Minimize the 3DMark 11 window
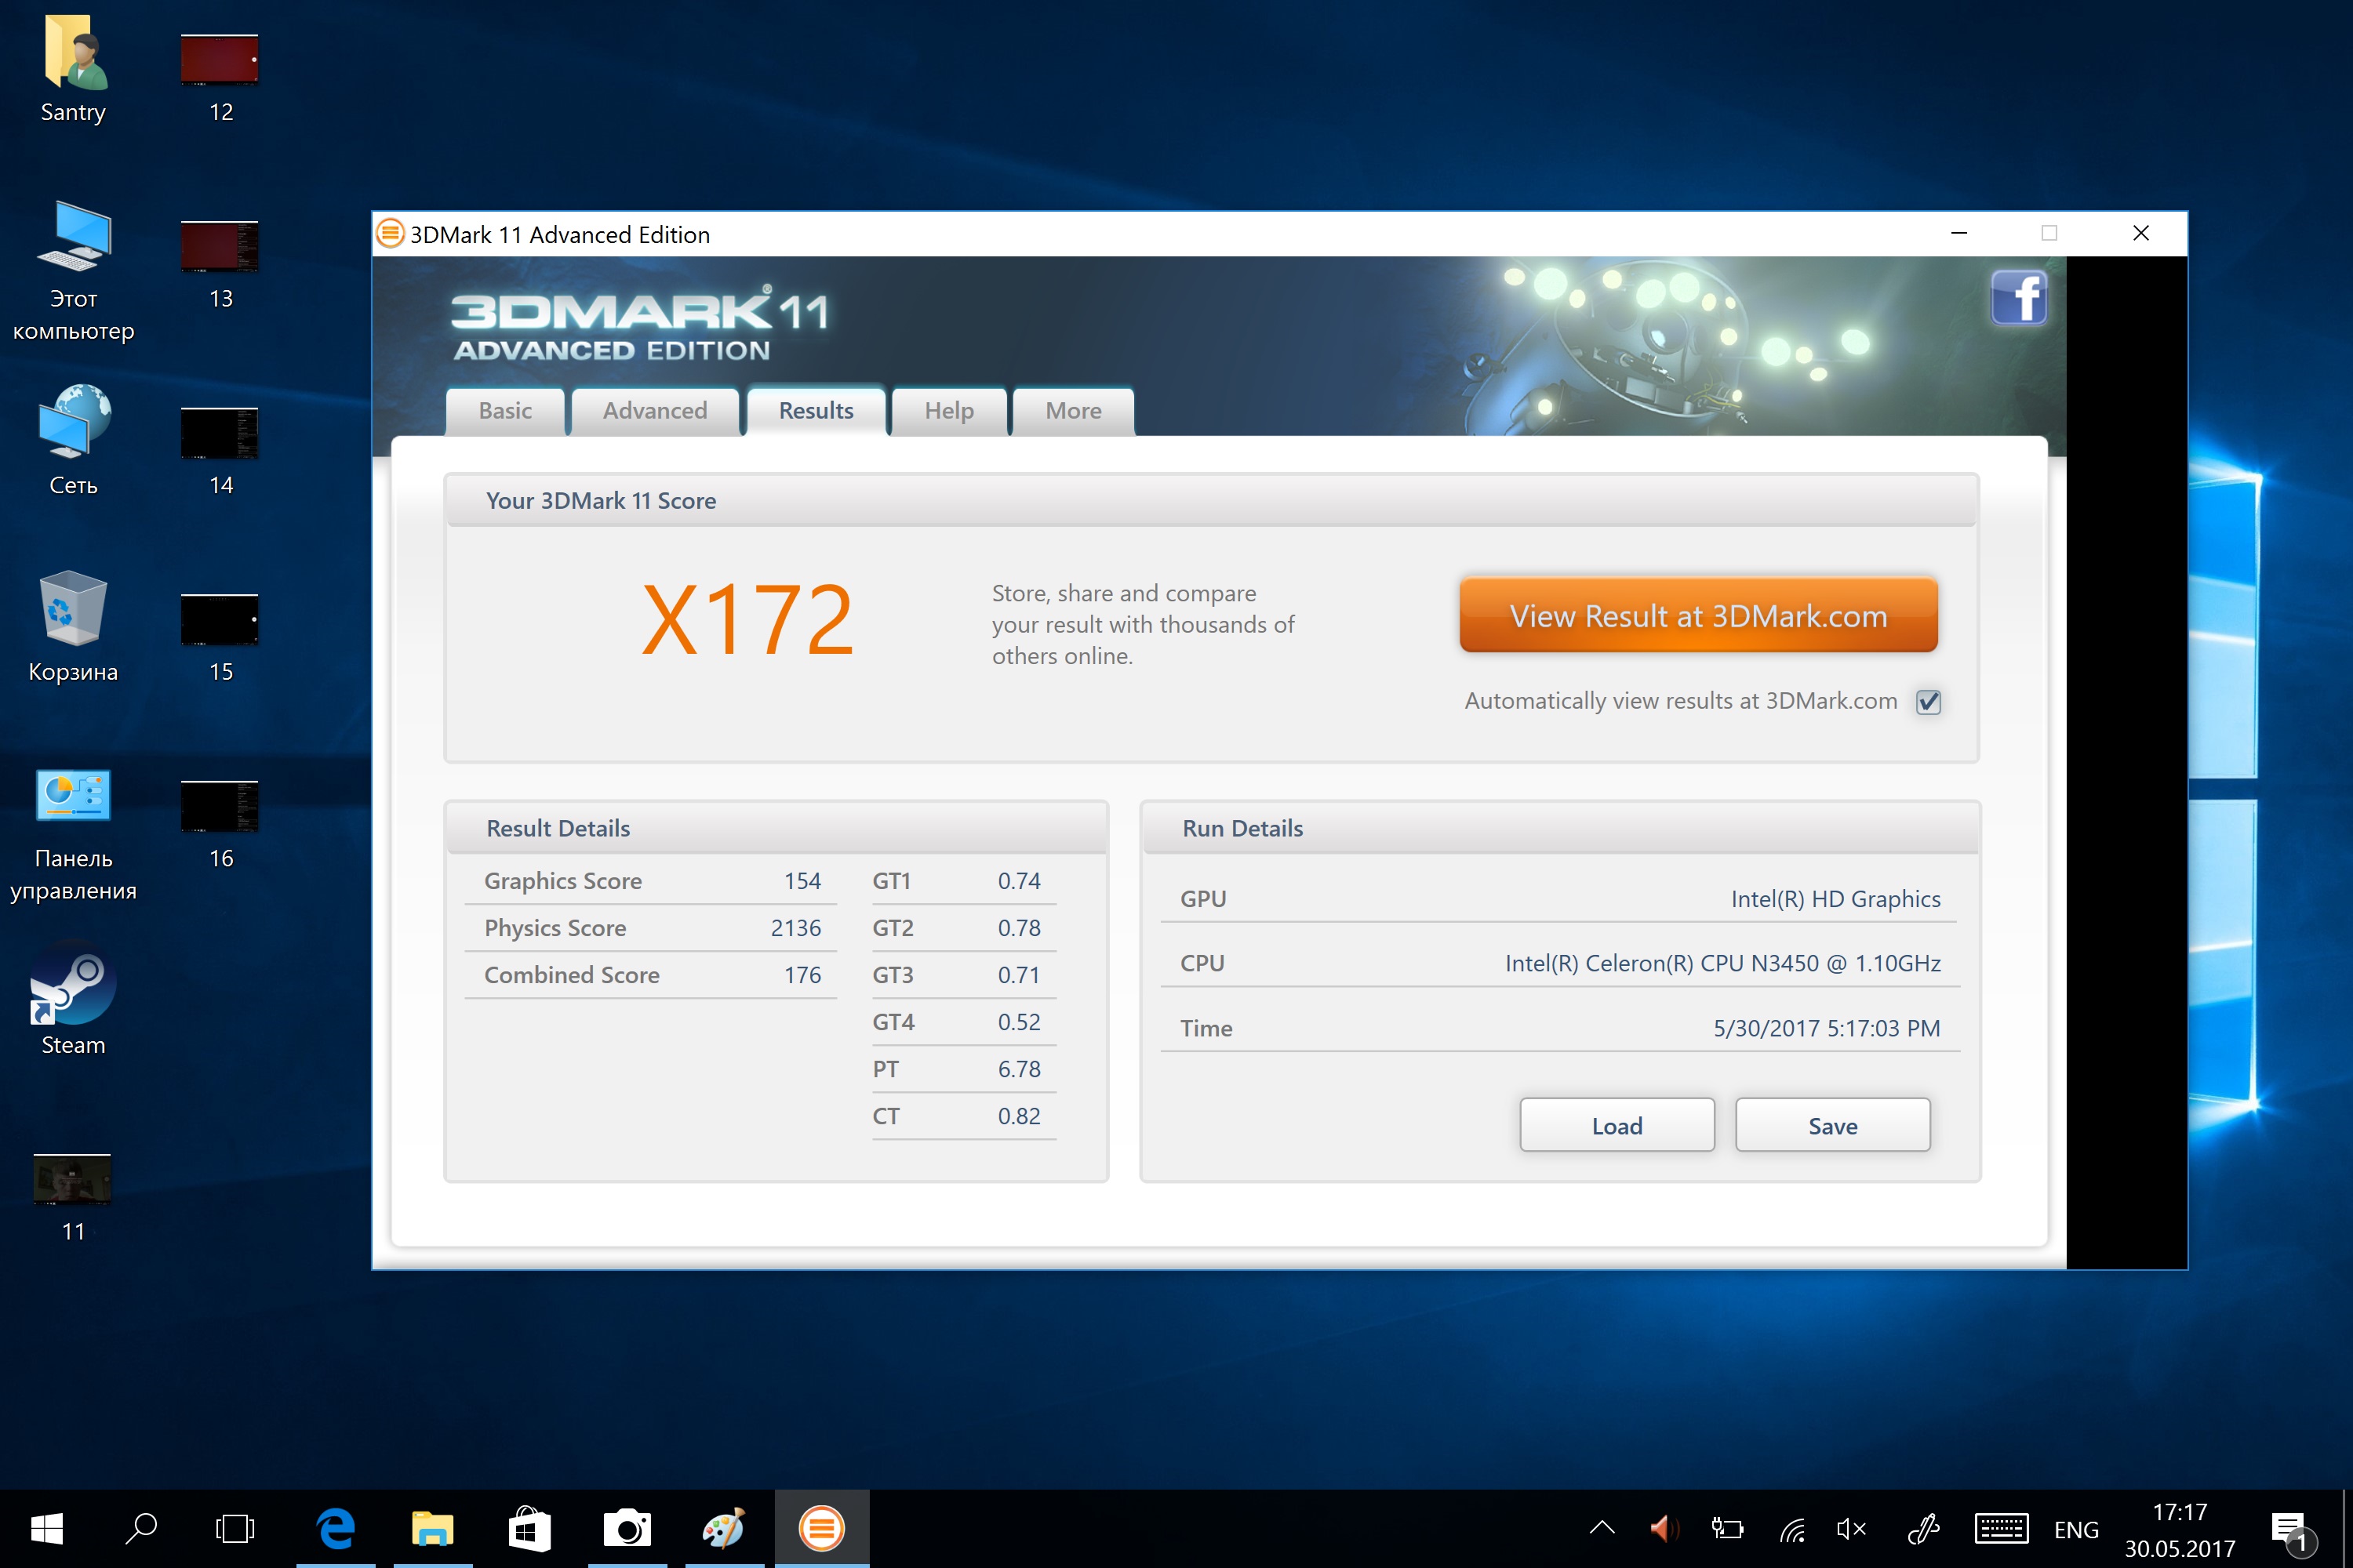 click(1958, 233)
